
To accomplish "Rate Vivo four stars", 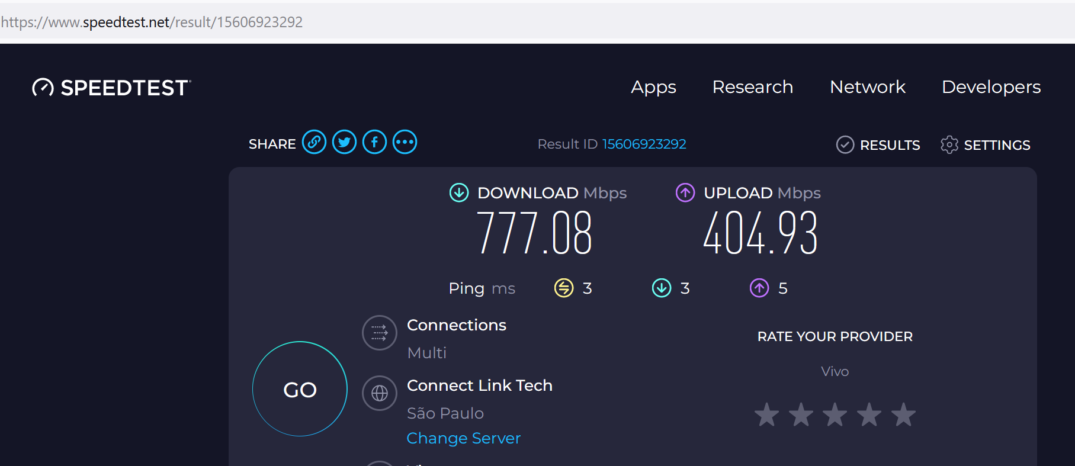I will [x=869, y=414].
